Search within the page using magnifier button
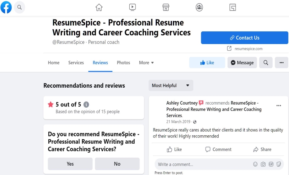Screen dimensions: 289x175 266,62
